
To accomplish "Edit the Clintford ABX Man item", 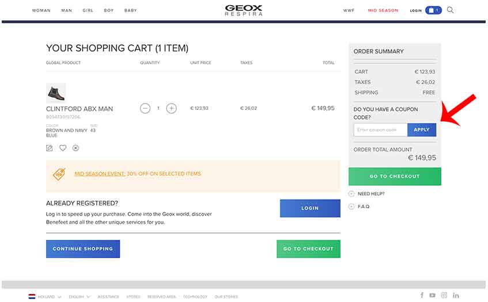I will pos(49,148).
